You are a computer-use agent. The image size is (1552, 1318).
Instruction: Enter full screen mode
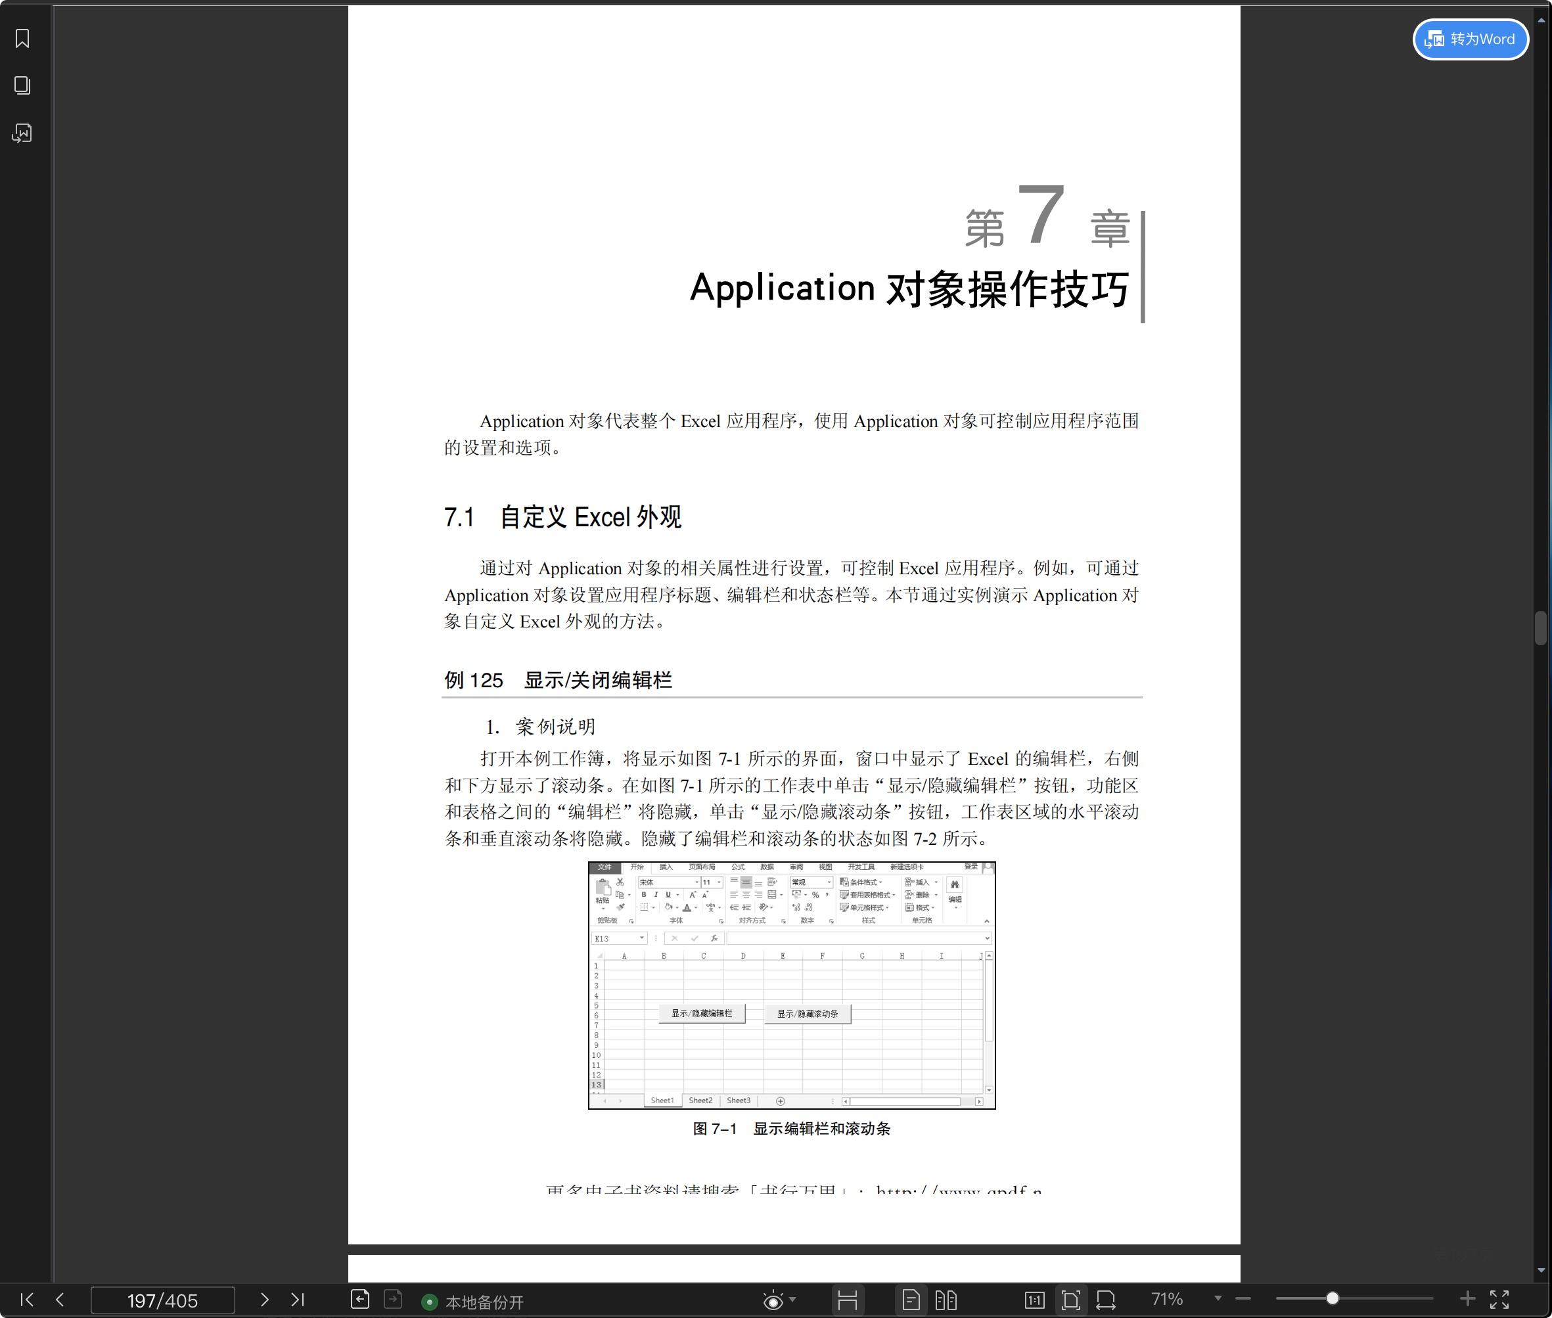1499,1300
